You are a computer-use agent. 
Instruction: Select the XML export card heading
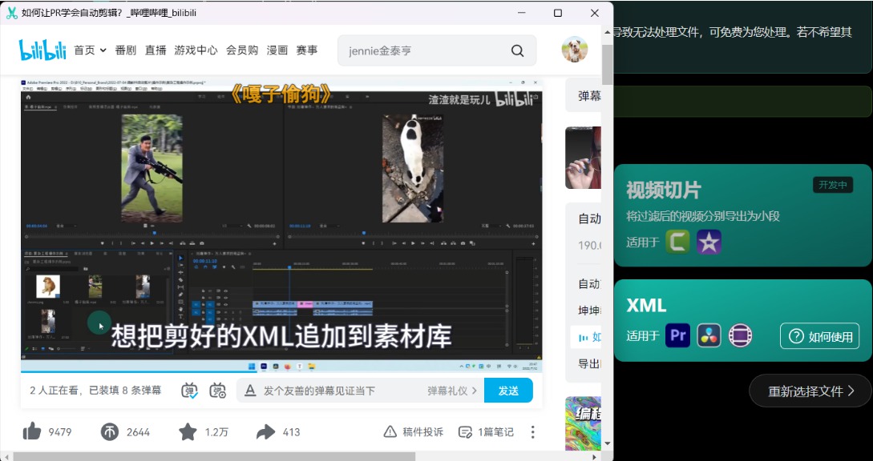point(646,305)
